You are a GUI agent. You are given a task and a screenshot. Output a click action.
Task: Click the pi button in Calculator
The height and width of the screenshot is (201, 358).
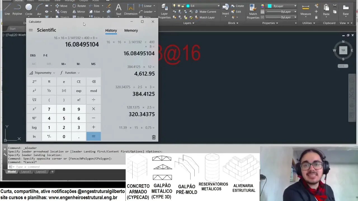point(49,82)
